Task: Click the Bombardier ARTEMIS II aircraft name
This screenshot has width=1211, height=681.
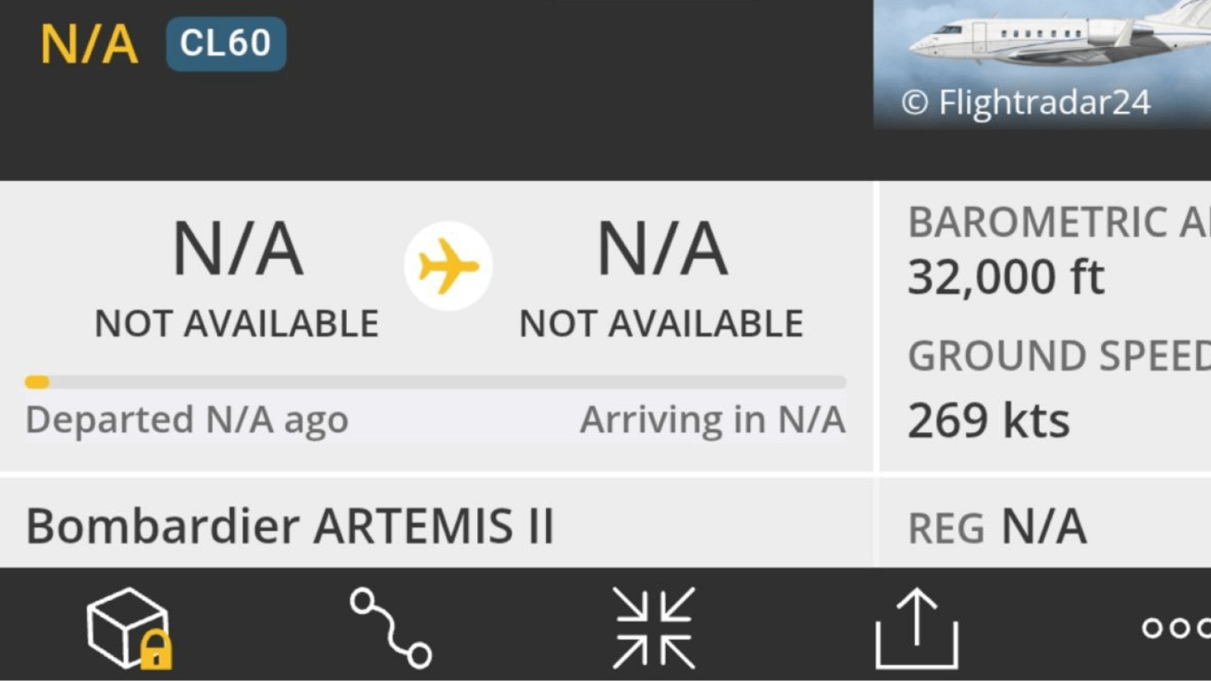Action: click(x=290, y=526)
